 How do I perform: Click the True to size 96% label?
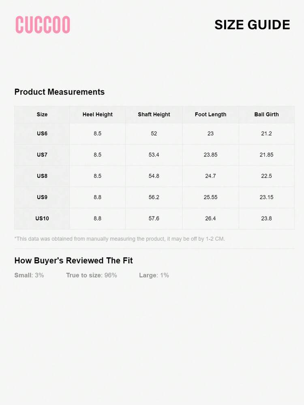[92, 275]
